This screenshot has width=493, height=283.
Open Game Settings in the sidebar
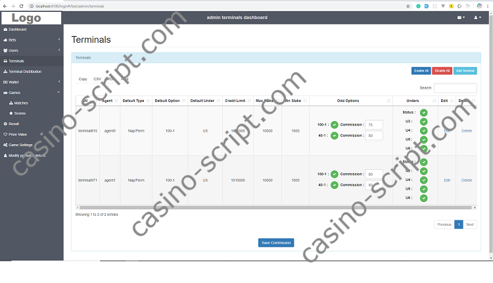(x=20, y=145)
